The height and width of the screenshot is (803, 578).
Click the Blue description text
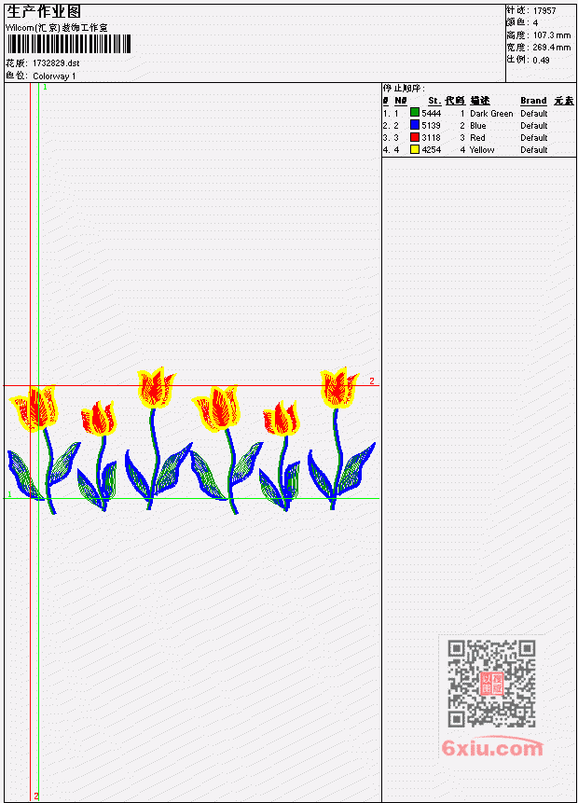click(478, 126)
